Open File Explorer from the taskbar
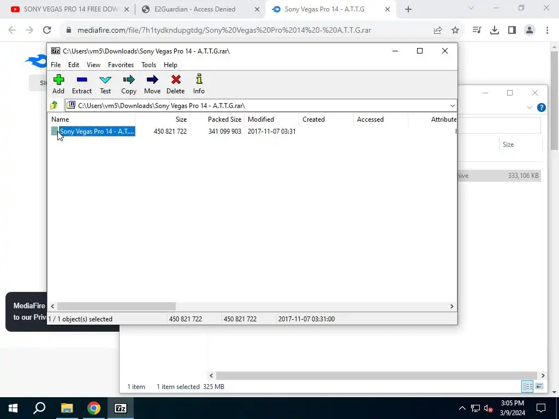This screenshot has width=559, height=419. (x=67, y=408)
